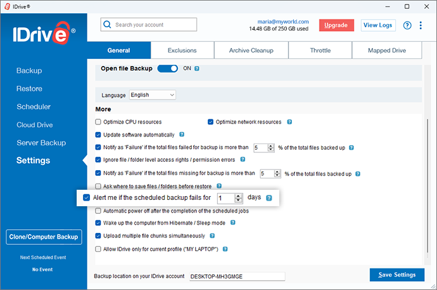Viewport: 437px width, 290px height.
Task: Click stepper arrows on backup fails days
Action: click(x=238, y=198)
